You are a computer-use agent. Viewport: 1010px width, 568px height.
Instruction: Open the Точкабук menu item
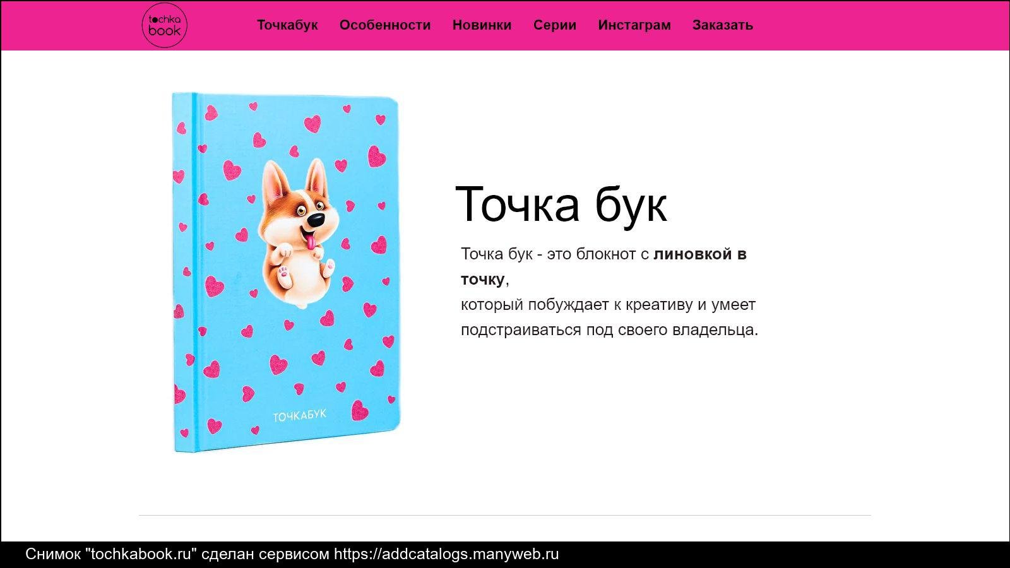coord(287,25)
